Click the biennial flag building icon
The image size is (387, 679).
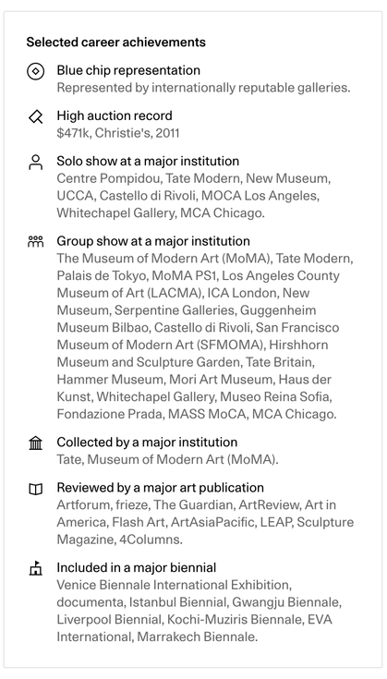35,568
